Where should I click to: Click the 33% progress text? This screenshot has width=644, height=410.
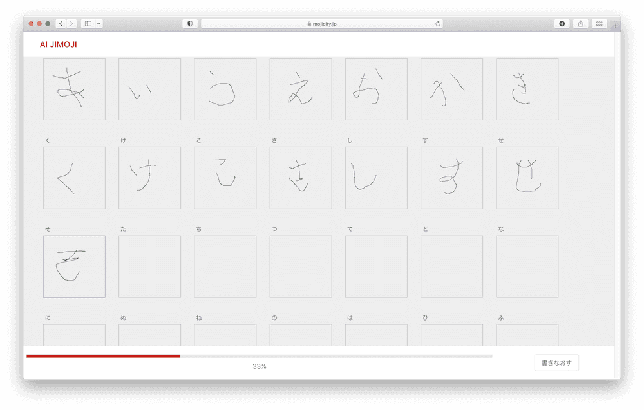click(260, 366)
